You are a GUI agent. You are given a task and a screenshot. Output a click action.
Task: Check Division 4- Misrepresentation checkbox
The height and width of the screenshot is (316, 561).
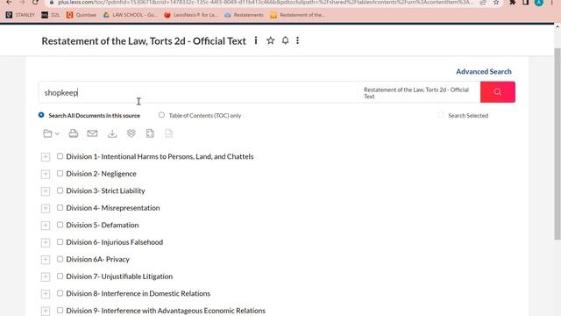(60, 208)
